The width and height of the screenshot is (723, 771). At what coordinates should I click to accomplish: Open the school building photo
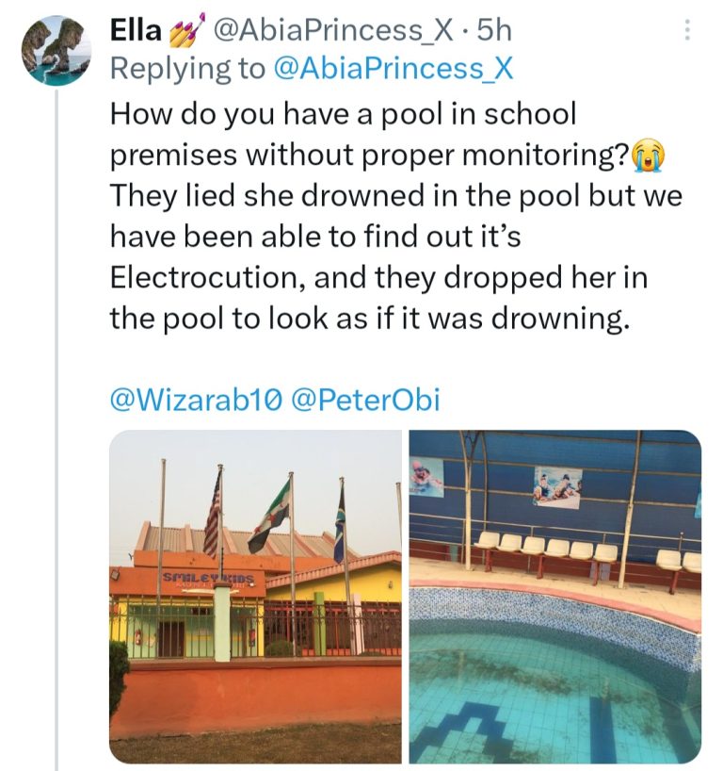255,597
